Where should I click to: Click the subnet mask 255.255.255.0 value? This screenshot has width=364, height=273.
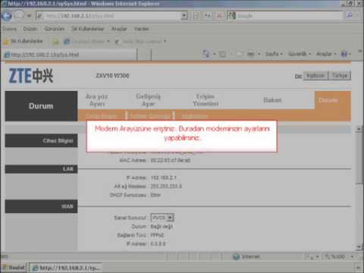[166, 187]
